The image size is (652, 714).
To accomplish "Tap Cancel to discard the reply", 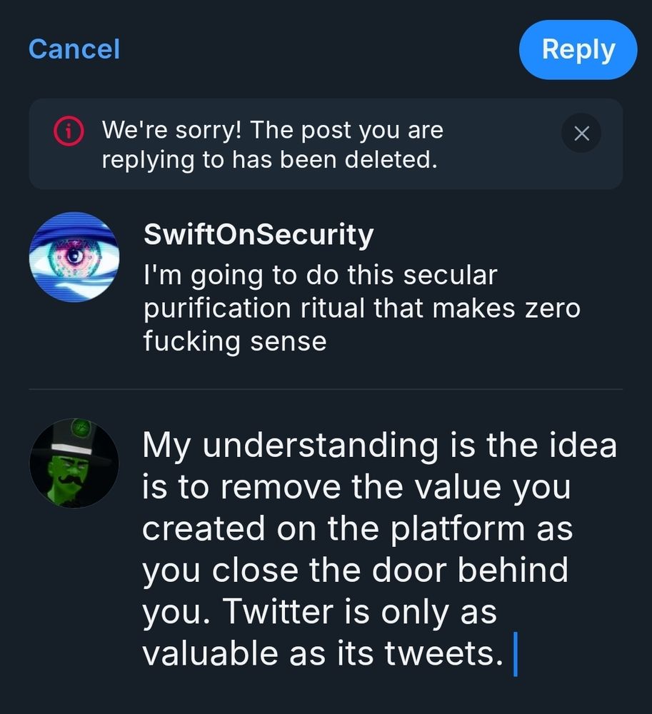I will point(74,49).
